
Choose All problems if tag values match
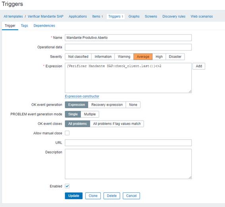pyautogui.click(x=117, y=124)
